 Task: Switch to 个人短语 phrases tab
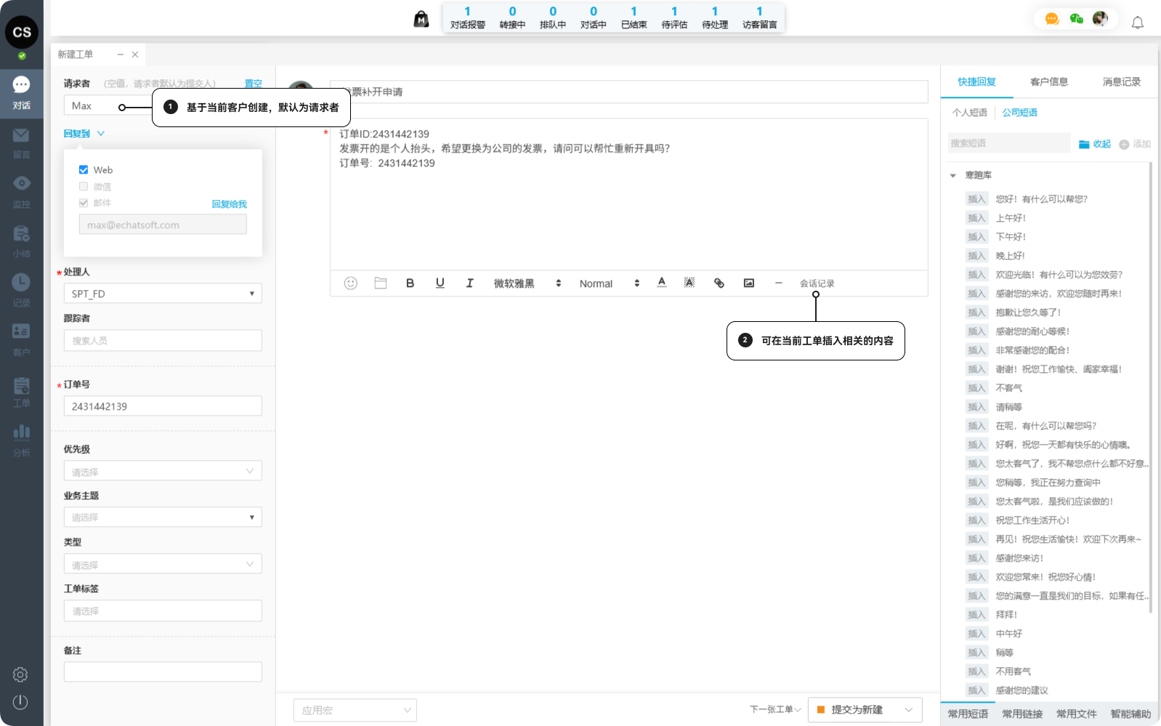pos(969,113)
